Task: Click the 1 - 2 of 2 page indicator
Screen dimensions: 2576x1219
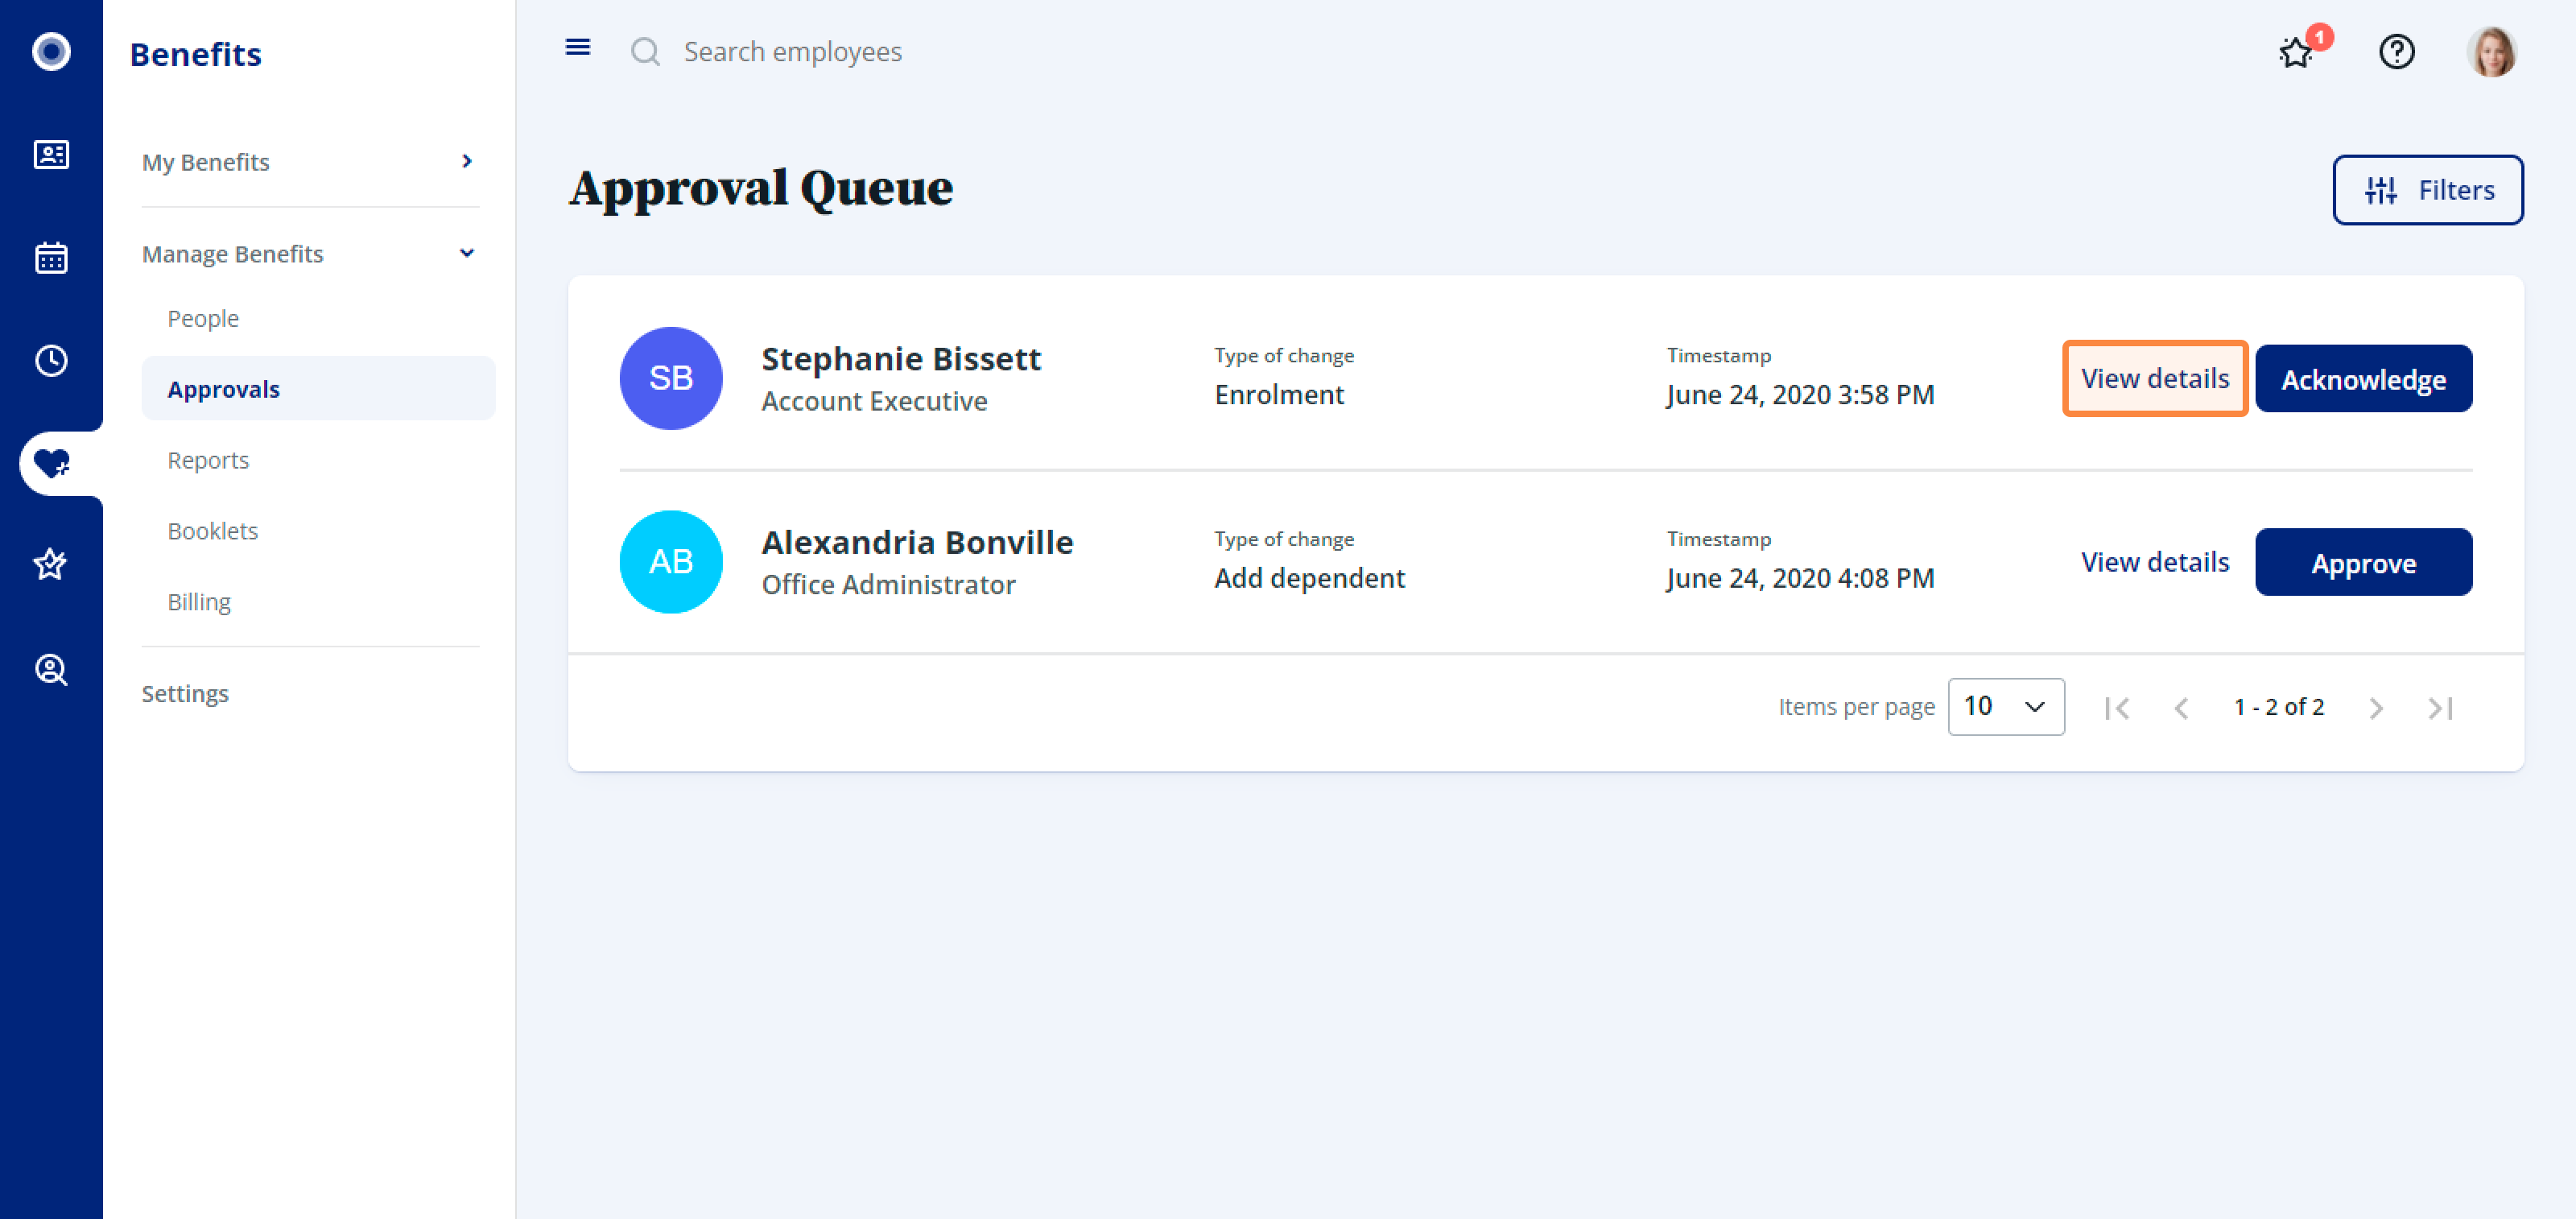Action: tap(2279, 707)
